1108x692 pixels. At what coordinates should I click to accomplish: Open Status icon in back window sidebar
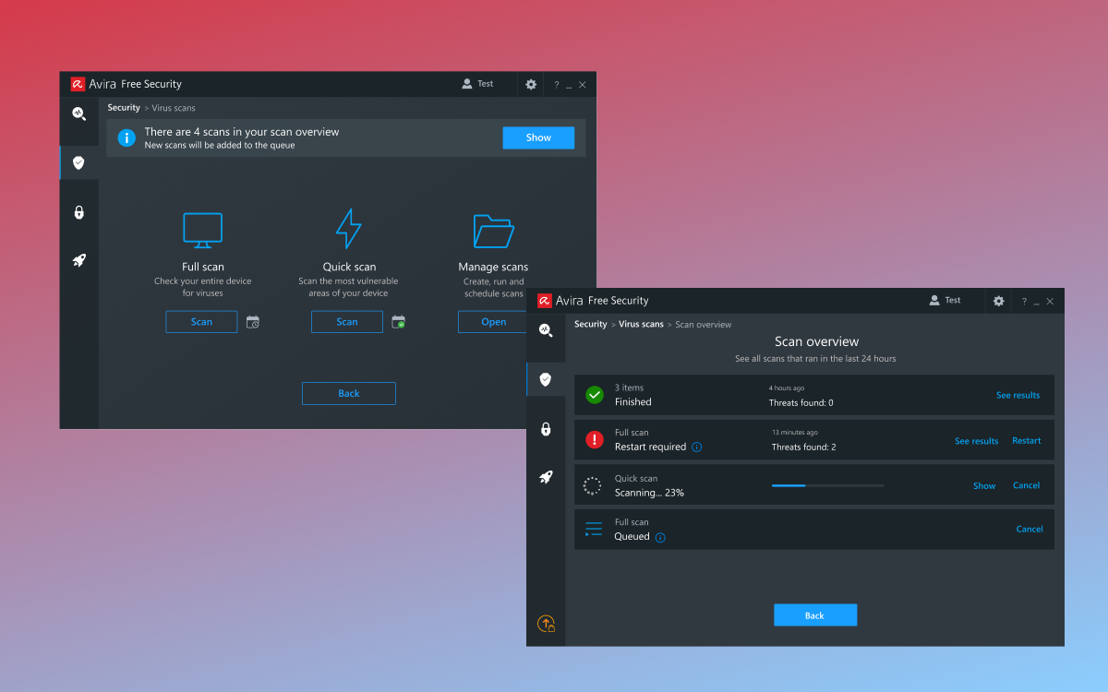click(78, 114)
